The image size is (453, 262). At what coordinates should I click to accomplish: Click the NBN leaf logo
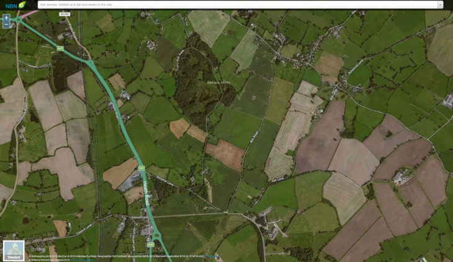(x=16, y=4)
